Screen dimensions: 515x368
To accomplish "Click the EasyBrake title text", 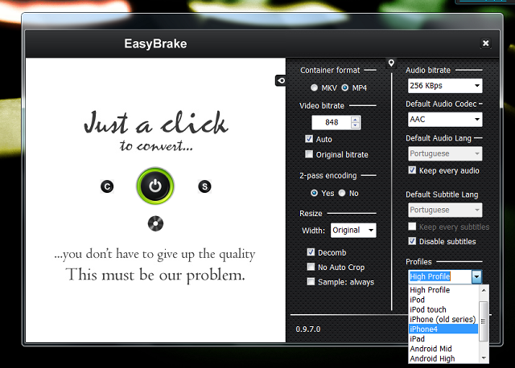I will 155,43.
